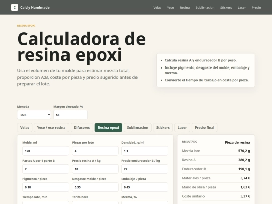Click Partes A por 1 parte B field
272x204 pixels.
[x=45, y=169]
